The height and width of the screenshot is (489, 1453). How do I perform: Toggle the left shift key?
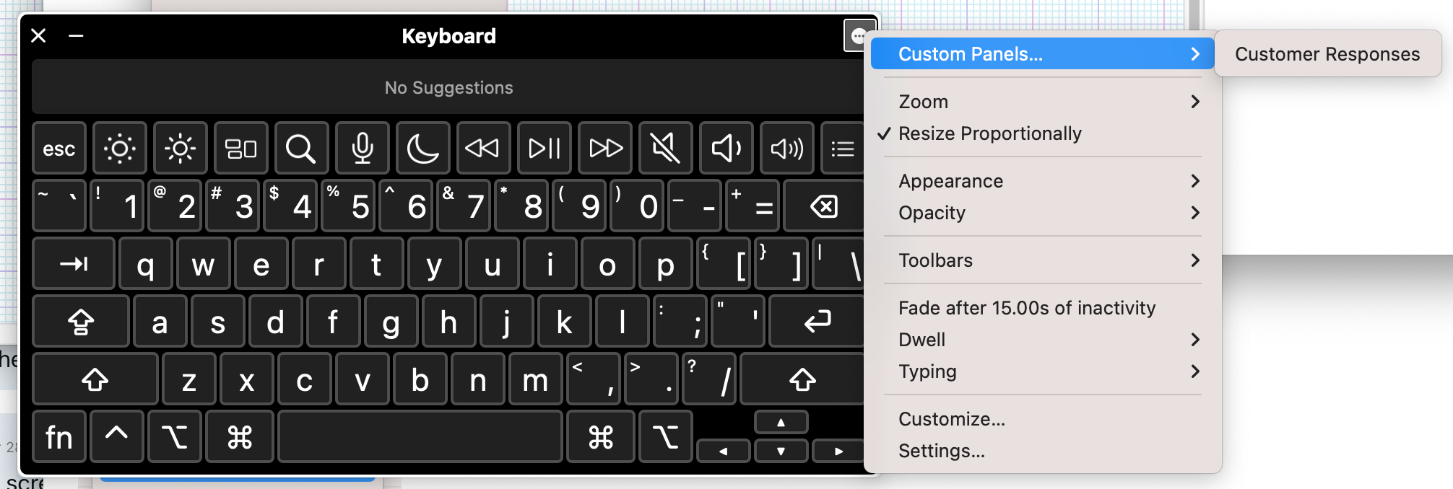click(x=95, y=379)
